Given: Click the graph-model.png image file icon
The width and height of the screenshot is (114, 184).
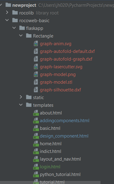Looking at the screenshot, I should tap(36, 74).
